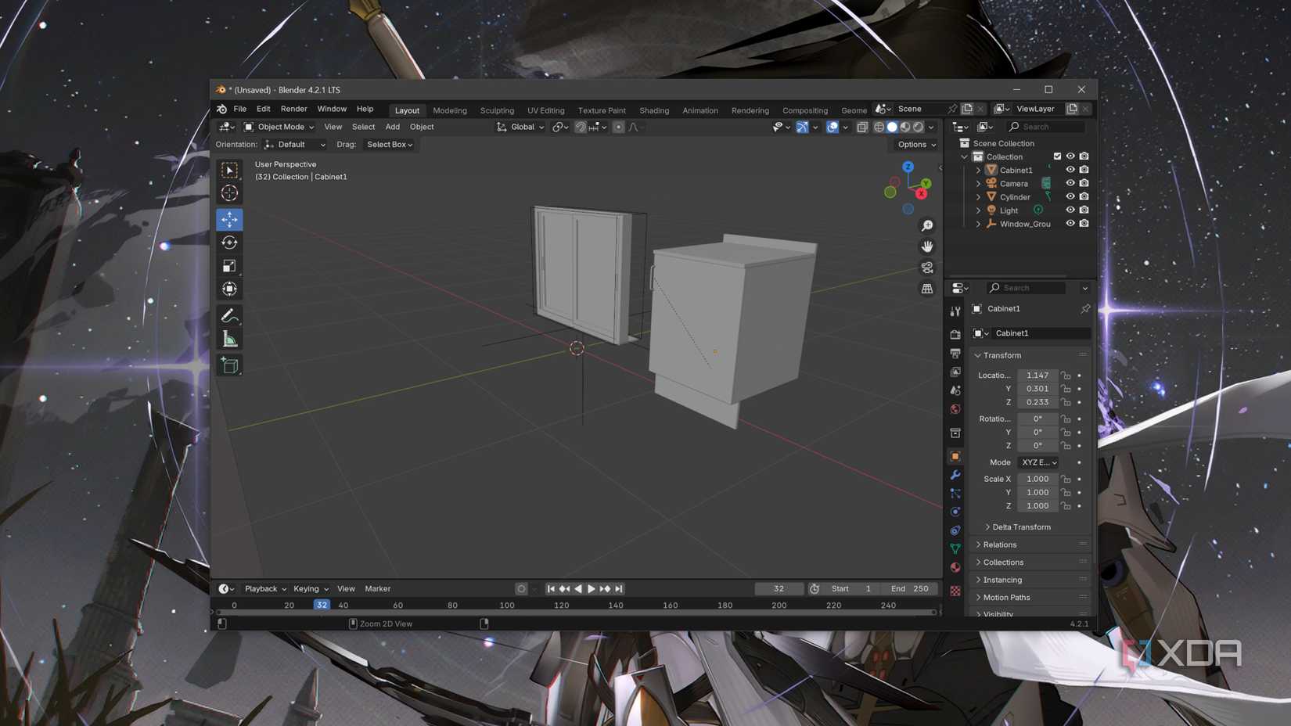Switch to the Shading workspace tab

click(x=654, y=110)
